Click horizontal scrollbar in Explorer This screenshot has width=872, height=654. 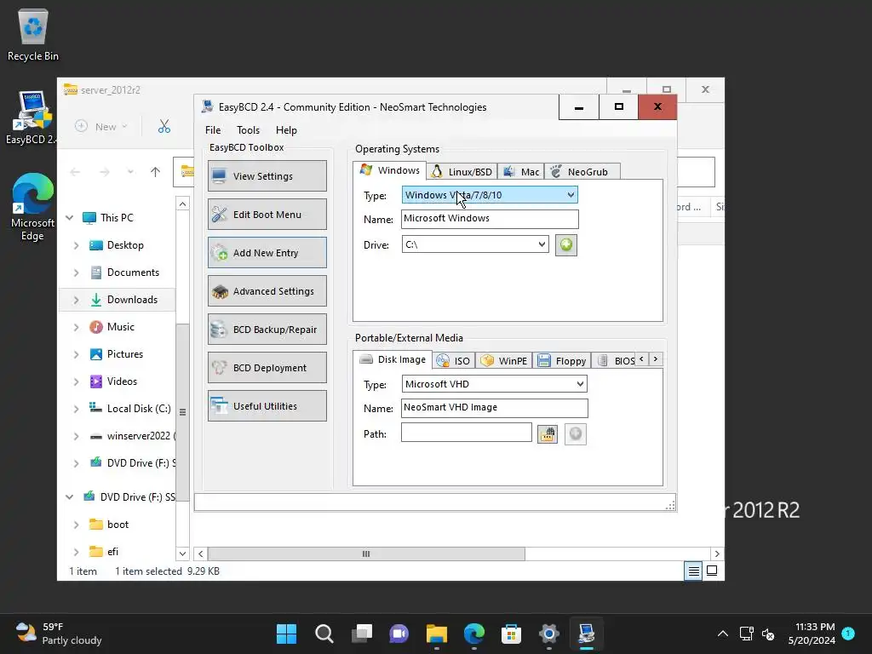366,554
